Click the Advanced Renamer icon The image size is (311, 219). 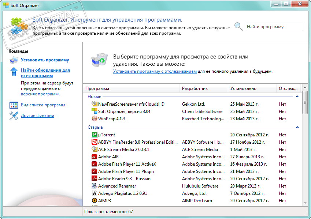(x=94, y=186)
